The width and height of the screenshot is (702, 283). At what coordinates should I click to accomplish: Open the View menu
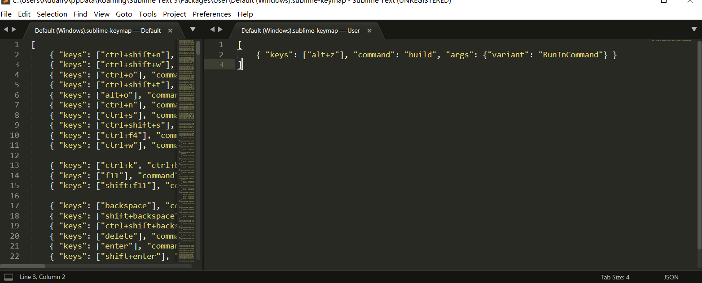(102, 14)
